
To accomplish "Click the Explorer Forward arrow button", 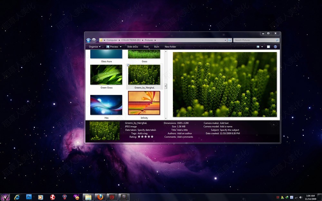I will (94, 40).
